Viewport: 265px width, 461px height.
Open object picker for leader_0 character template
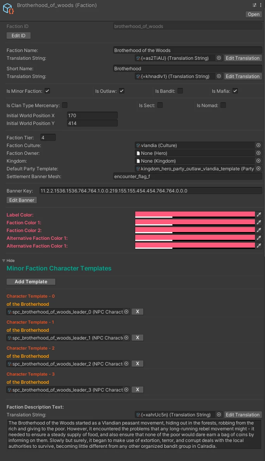tap(126, 312)
